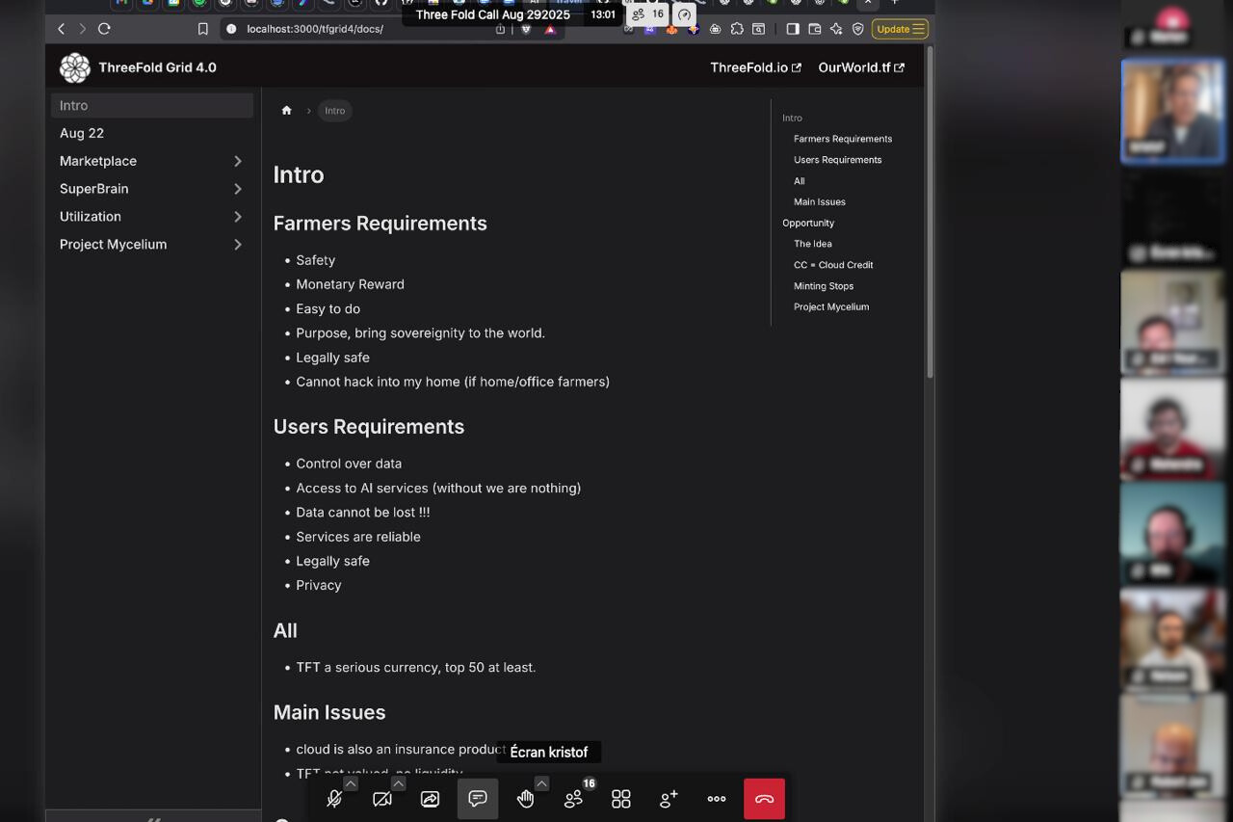Open the chat panel
The height and width of the screenshot is (822, 1233).
pos(478,799)
